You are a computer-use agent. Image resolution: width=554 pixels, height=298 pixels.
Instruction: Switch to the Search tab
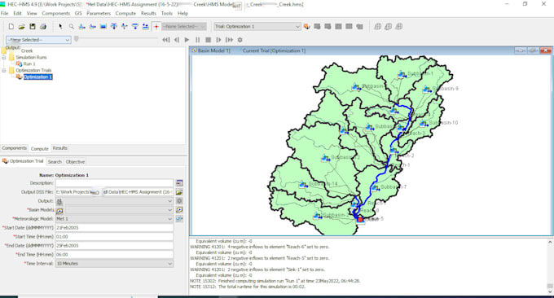[x=55, y=162]
